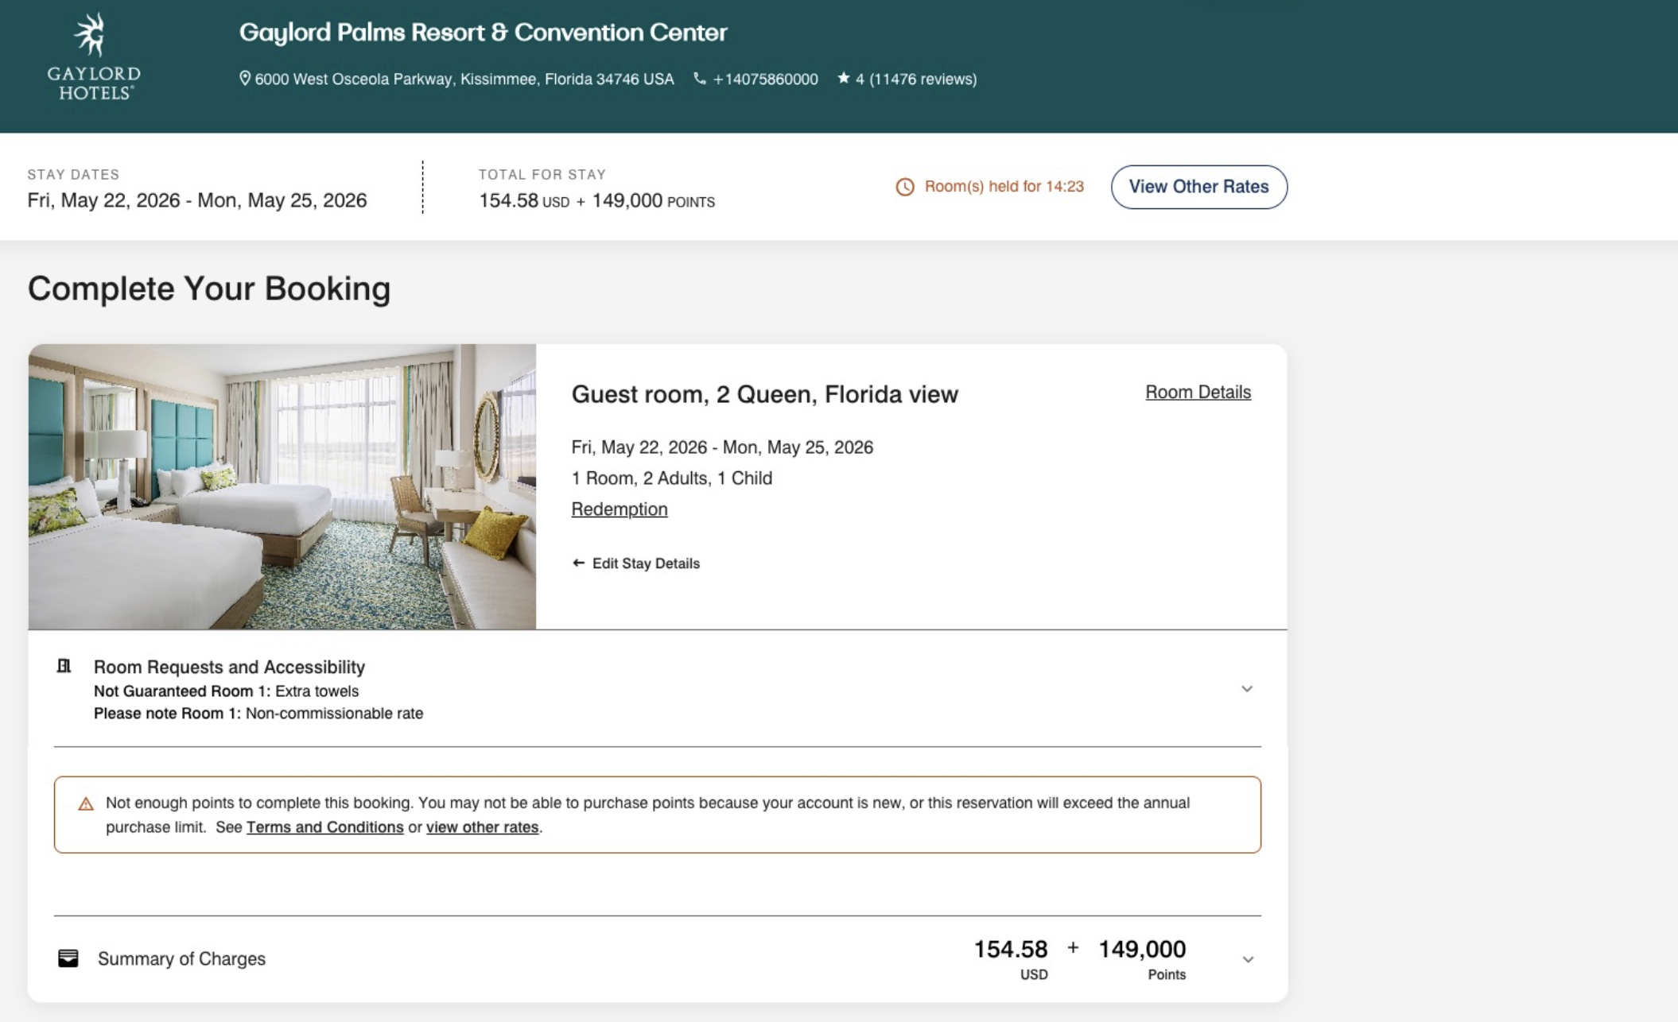1678x1022 pixels.
Task: Open the 11476 reviews rating
Action: pyautogui.click(x=915, y=79)
